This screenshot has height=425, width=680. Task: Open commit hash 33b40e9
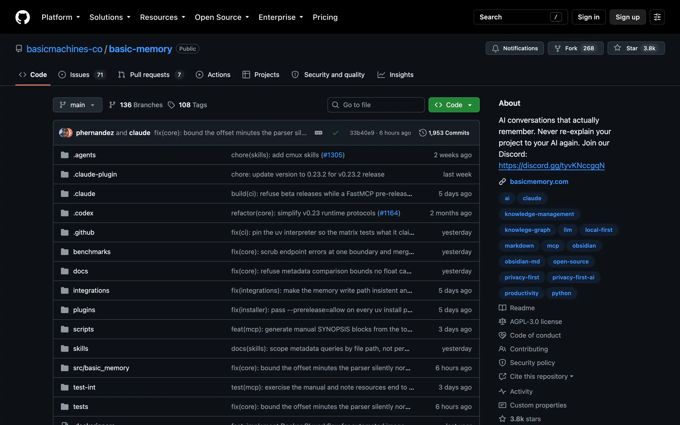coord(362,133)
